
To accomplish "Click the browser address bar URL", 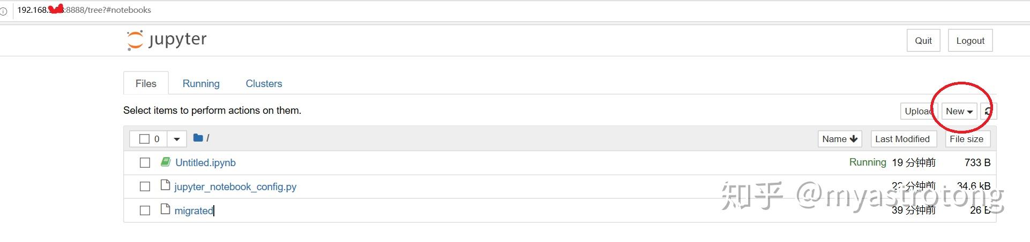I will point(84,10).
